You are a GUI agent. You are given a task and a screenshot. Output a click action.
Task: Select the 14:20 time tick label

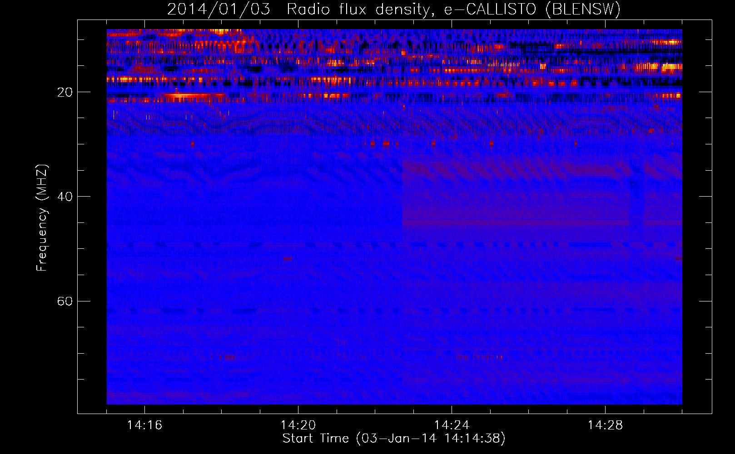[x=298, y=425]
